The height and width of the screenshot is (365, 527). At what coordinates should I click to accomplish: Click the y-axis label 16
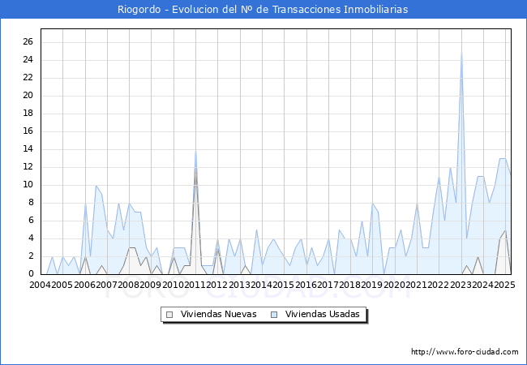coord(28,131)
